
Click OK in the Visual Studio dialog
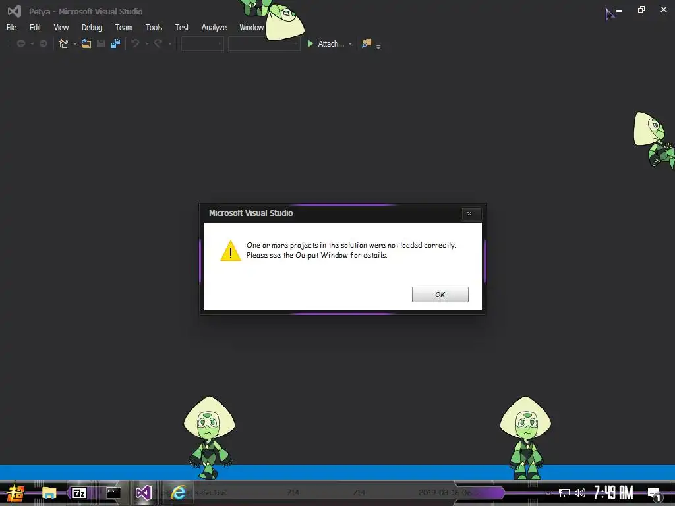tap(440, 295)
